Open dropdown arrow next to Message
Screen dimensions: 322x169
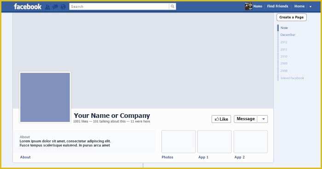coord(263,119)
